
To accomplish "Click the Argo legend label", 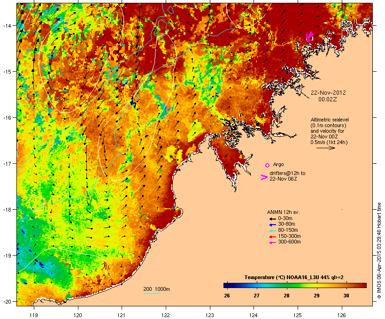I will click(x=278, y=165).
